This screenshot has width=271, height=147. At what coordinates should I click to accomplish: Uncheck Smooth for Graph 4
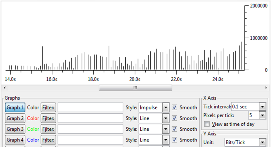coord(174,140)
